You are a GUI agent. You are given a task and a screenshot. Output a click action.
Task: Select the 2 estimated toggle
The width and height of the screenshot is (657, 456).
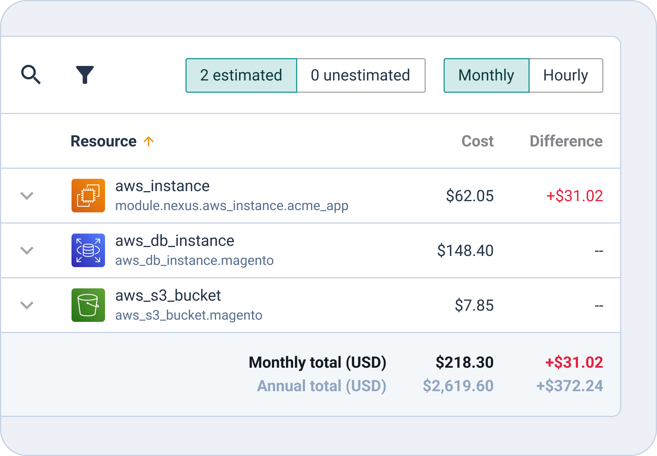click(241, 75)
